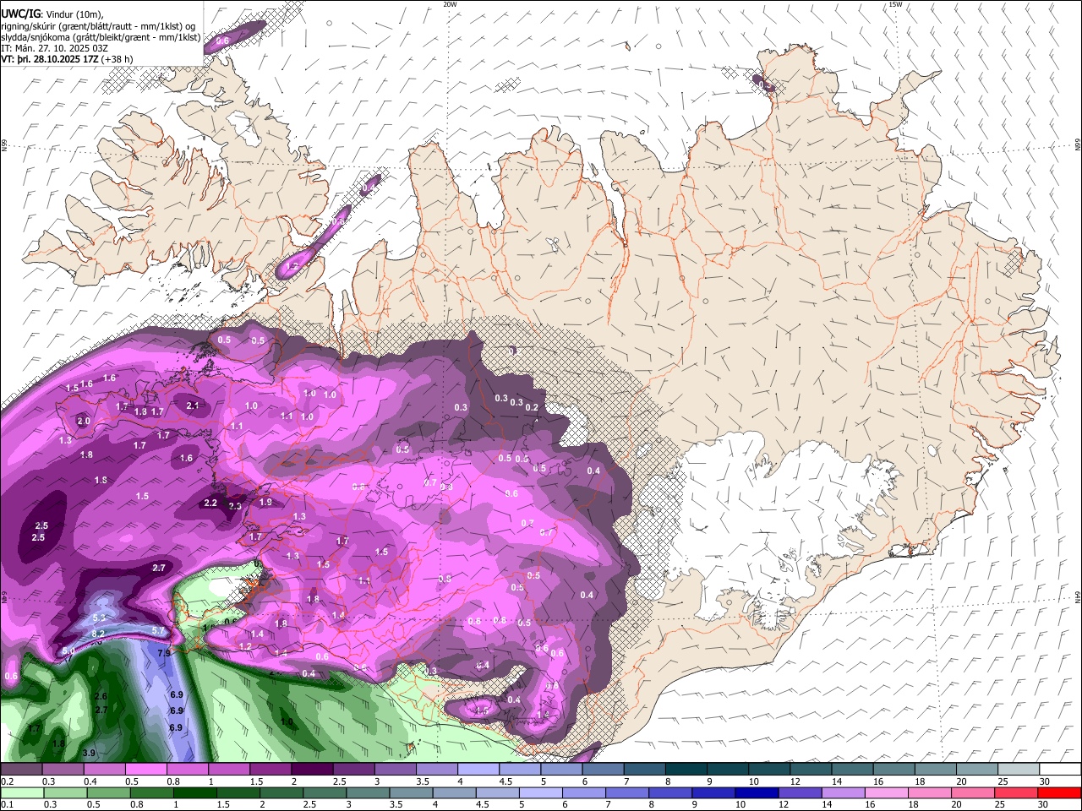Image resolution: width=1082 pixels, height=811 pixels.
Task: Click the 5.7 precipitation value on the map
Action: (158, 631)
